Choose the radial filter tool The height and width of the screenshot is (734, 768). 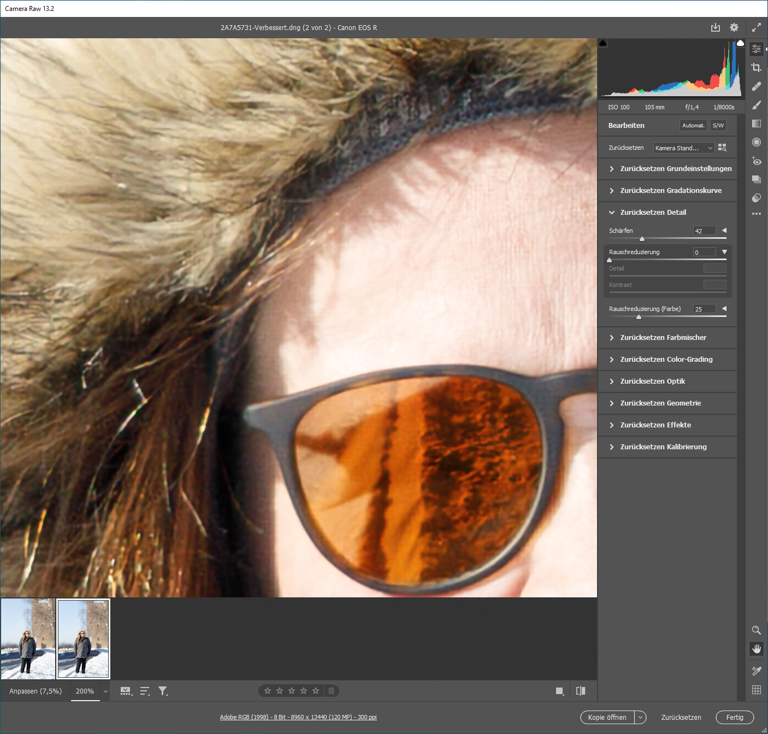[756, 142]
